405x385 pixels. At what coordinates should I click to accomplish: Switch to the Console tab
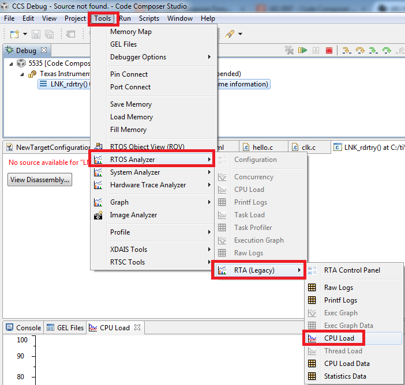[x=23, y=328]
